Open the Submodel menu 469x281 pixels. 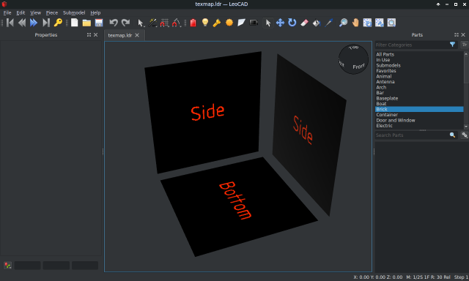click(74, 12)
